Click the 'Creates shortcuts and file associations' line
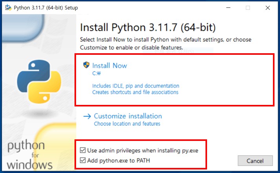Screen dimensions: 280x173 click(x=135, y=92)
